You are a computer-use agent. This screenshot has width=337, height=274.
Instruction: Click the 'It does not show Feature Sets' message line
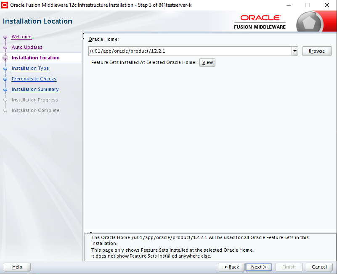tap(151, 256)
